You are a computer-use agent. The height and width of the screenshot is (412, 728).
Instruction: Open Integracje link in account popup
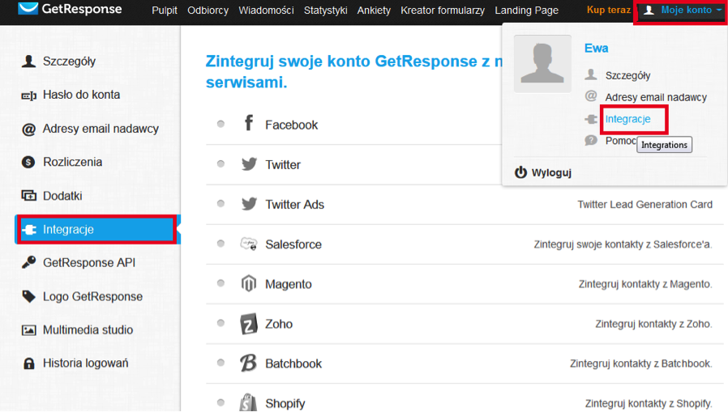pyautogui.click(x=627, y=119)
